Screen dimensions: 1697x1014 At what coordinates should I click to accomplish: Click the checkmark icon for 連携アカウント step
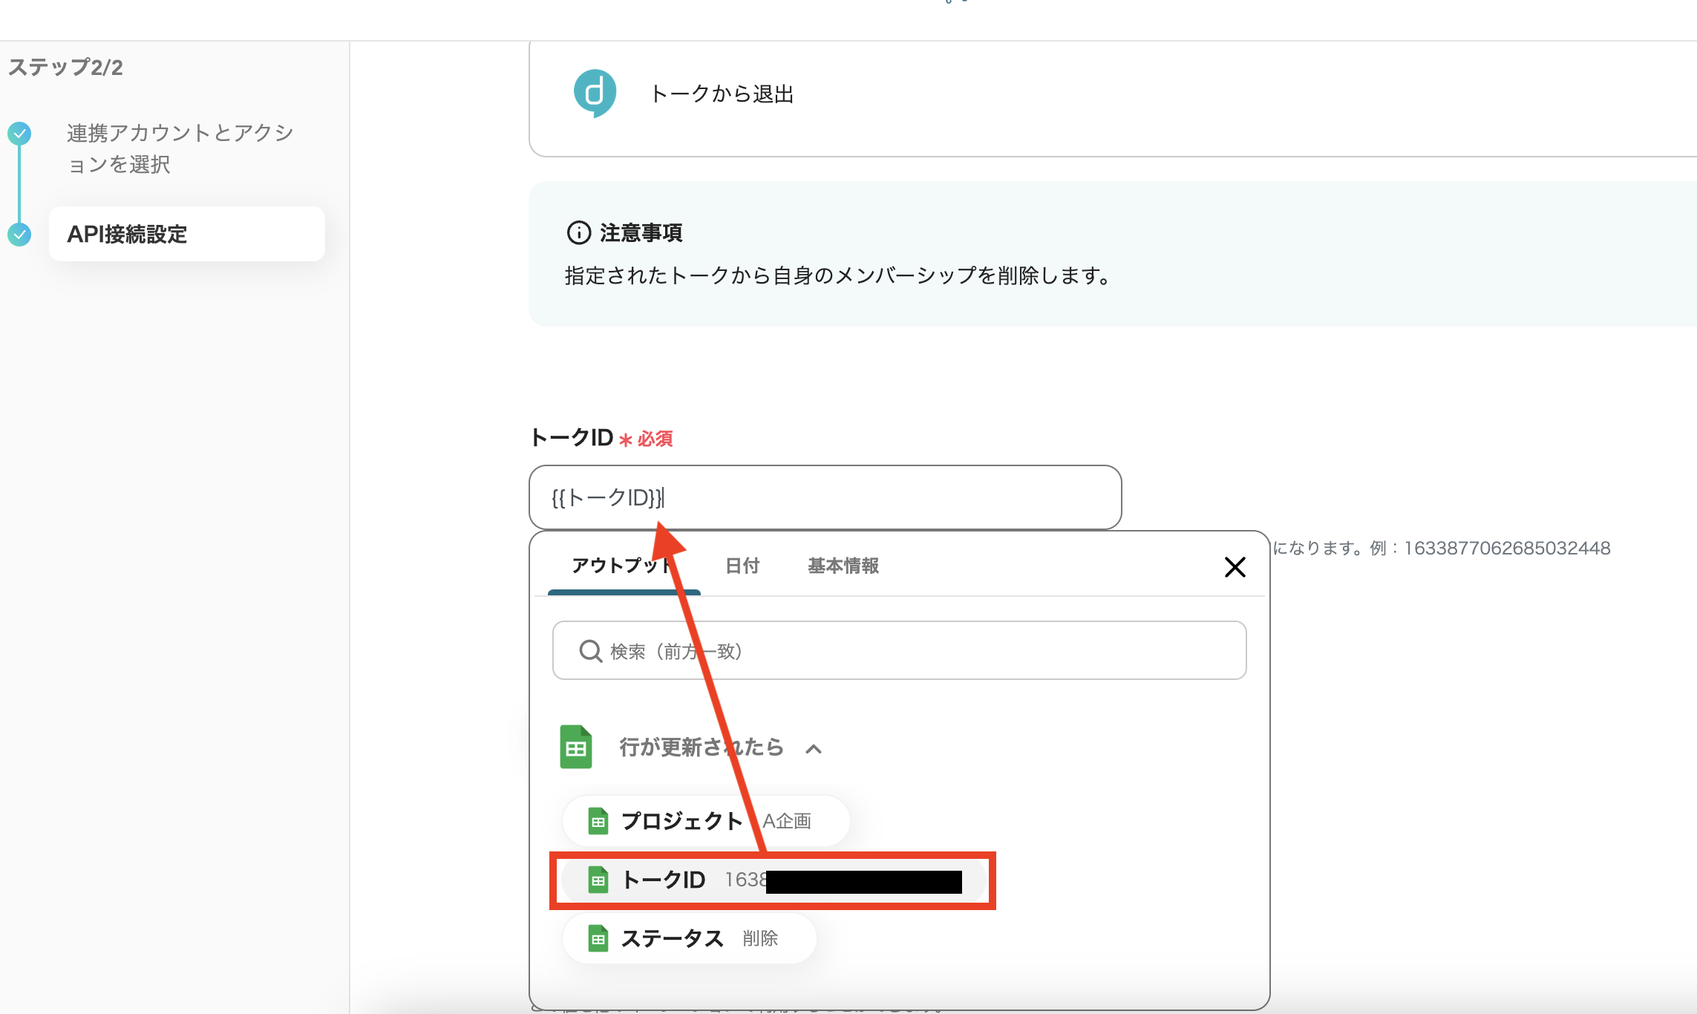(20, 134)
